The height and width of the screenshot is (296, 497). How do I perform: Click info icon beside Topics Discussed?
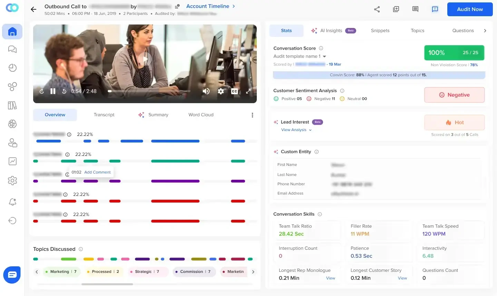(81, 249)
